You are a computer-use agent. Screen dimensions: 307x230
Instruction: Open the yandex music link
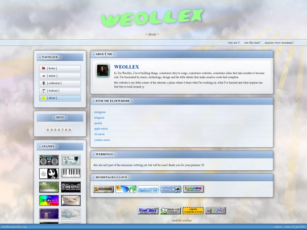coord(102,140)
